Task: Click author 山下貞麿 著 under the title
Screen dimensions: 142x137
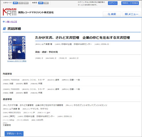Action: coord(47,44)
